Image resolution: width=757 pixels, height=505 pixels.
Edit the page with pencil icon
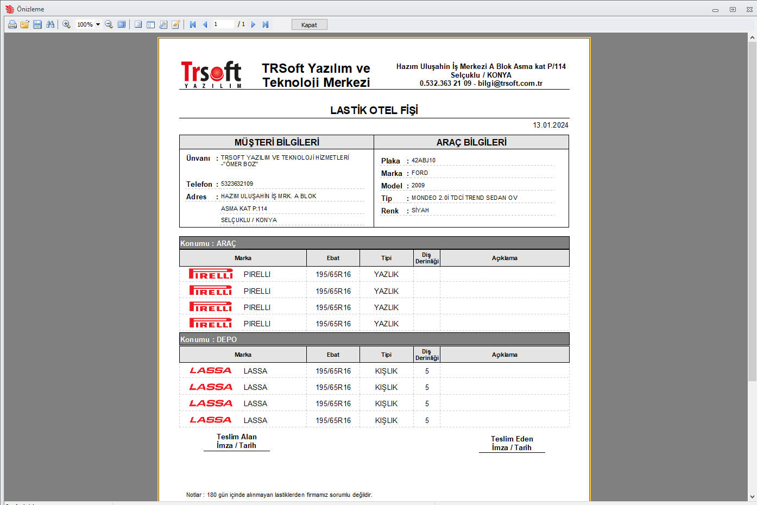[176, 24]
